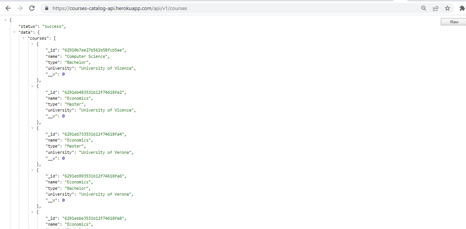
Task: Click the browser Back arrow
Action: pyautogui.click(x=8, y=8)
